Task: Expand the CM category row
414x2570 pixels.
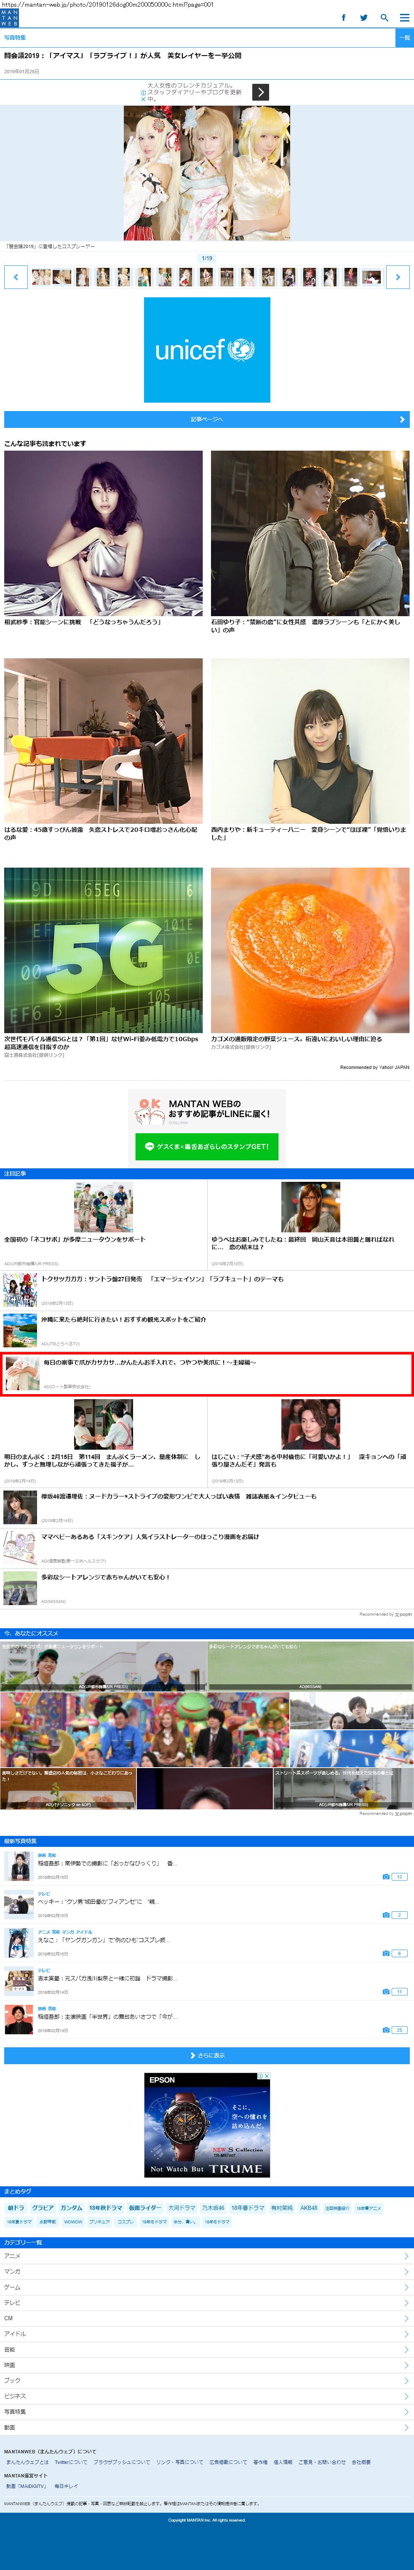Action: pyautogui.click(x=206, y=2318)
